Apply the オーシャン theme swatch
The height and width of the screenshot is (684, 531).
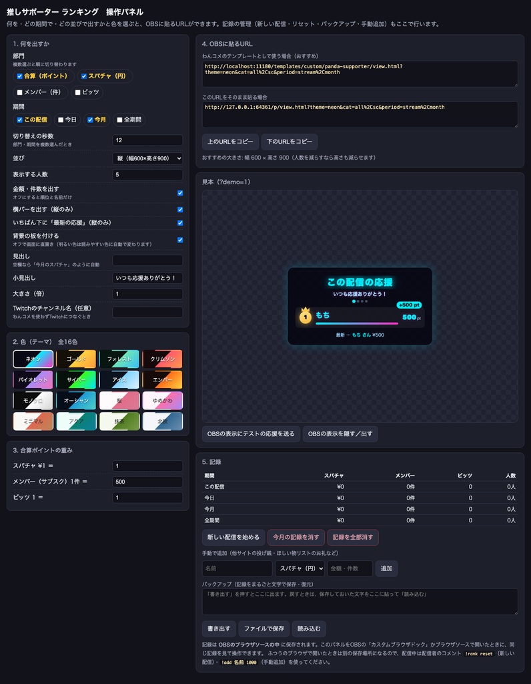point(76,401)
